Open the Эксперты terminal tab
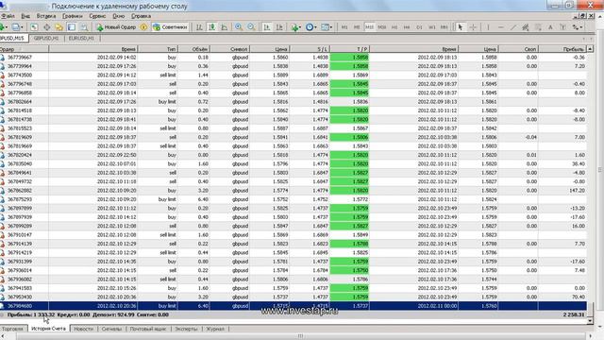 (186, 329)
